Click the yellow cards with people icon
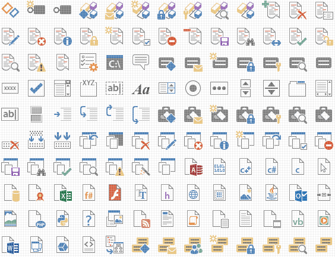This screenshot has height=257, width=335. (193, 246)
